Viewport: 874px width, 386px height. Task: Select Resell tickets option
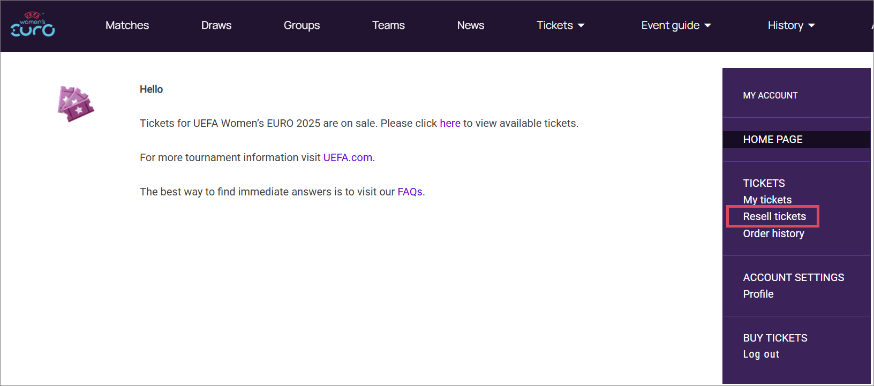[774, 216]
